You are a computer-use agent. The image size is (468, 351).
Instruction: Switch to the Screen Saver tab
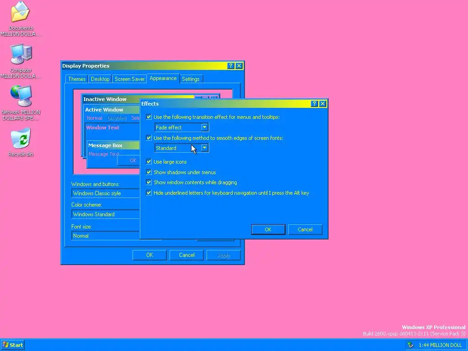pos(129,79)
